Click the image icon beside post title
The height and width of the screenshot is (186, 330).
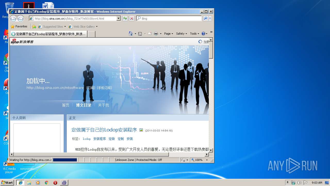[141, 130]
